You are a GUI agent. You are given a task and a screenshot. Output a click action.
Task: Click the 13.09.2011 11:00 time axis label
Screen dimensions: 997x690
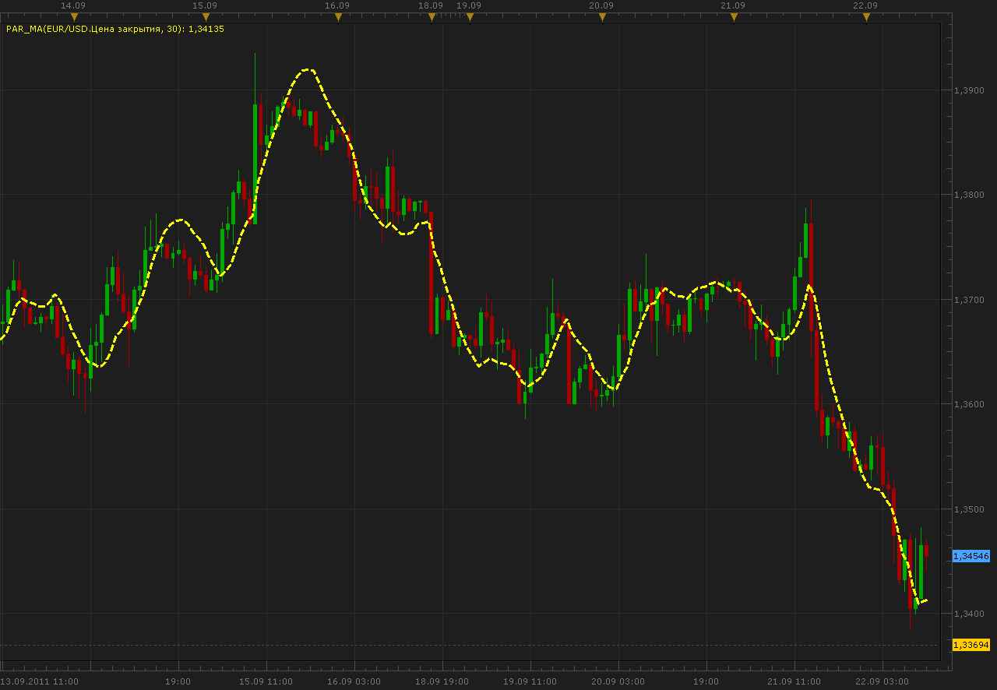coord(39,681)
